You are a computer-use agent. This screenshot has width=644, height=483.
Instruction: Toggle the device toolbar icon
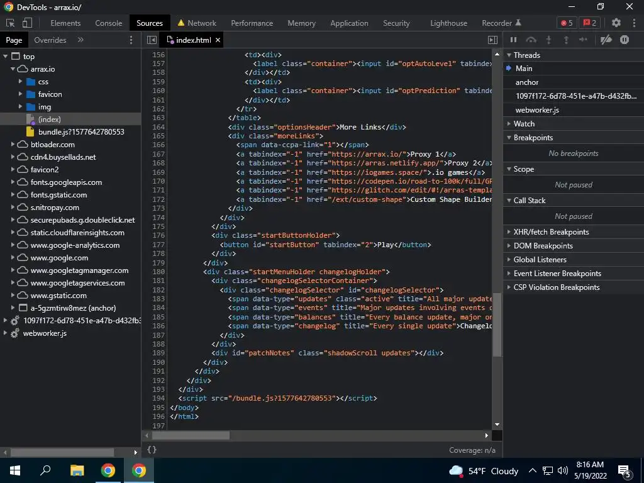27,23
